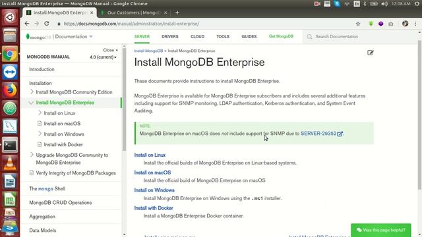Open Install on Windows content link
This screenshot has width=422, height=237.
154,190
